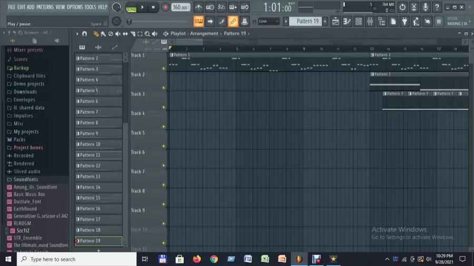Select Pattern 12 in the picker list

[x=98, y=166]
